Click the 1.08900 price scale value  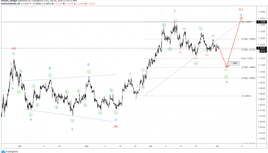pyautogui.click(x=262, y=94)
